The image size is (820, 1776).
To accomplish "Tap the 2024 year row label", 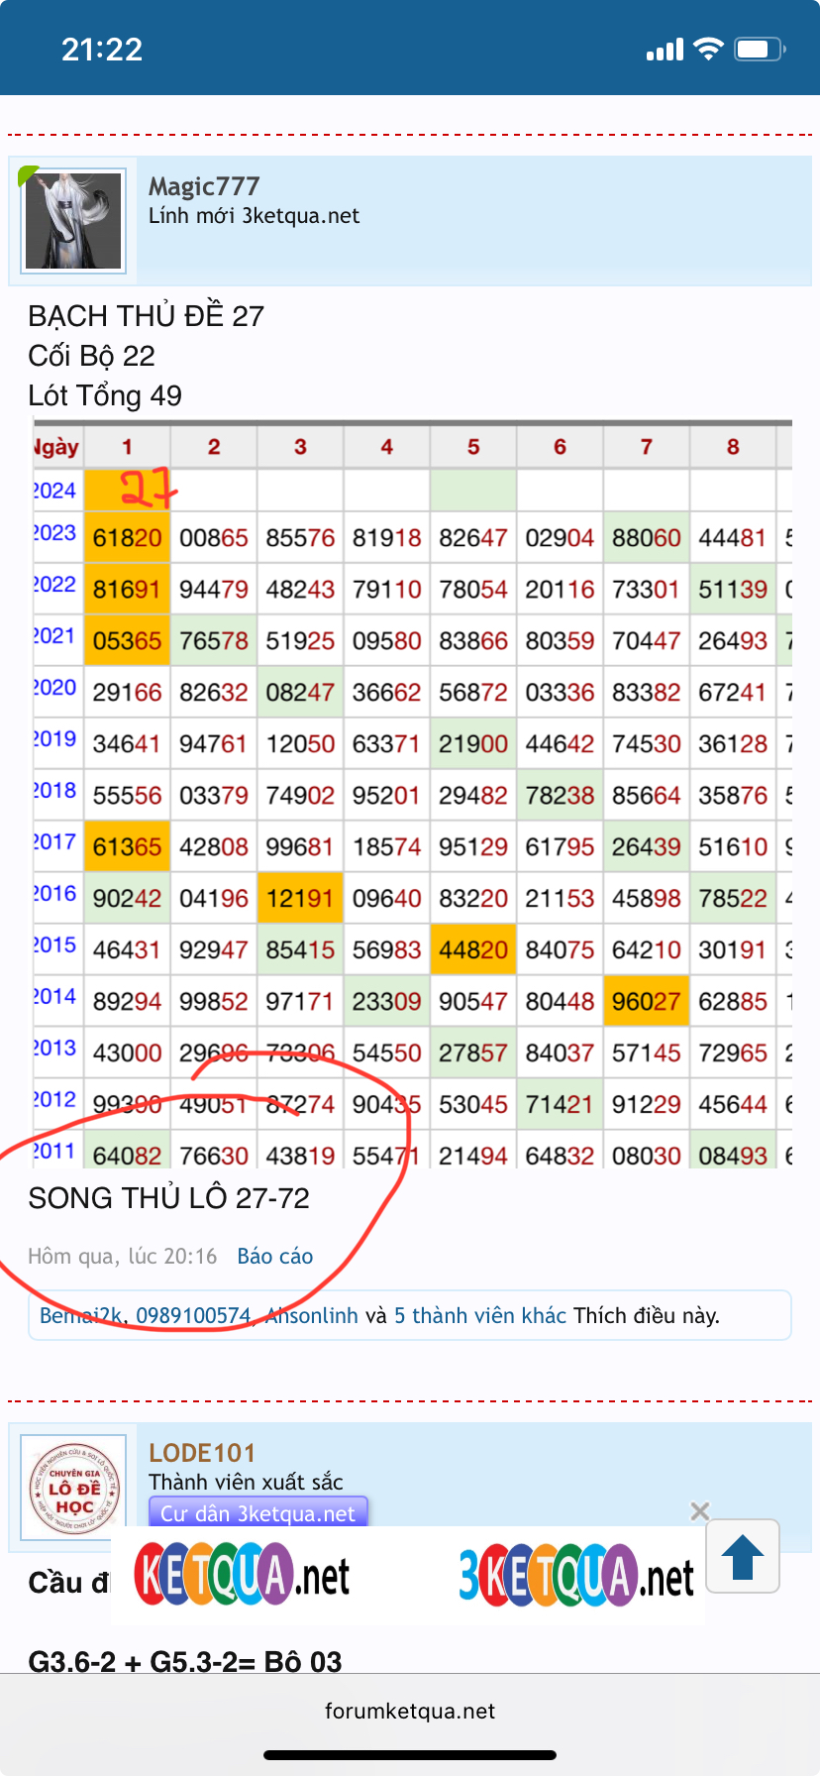I will pos(55,491).
